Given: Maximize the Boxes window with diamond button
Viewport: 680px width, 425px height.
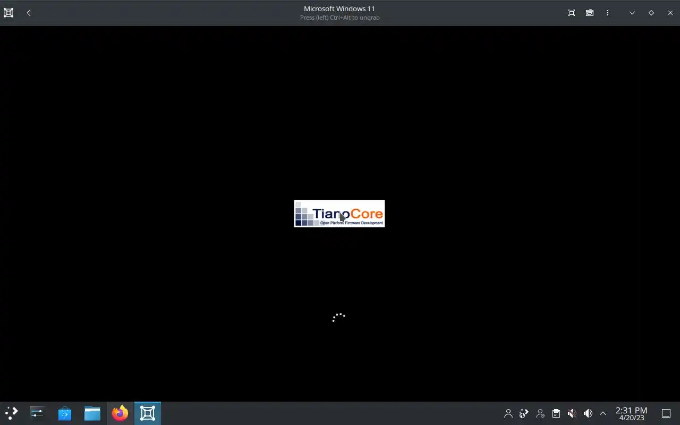Looking at the screenshot, I should click(x=651, y=13).
